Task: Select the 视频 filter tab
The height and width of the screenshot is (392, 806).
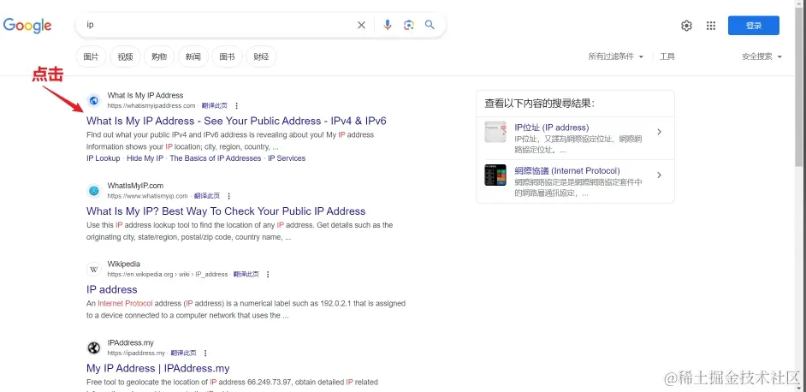Action: [x=125, y=56]
